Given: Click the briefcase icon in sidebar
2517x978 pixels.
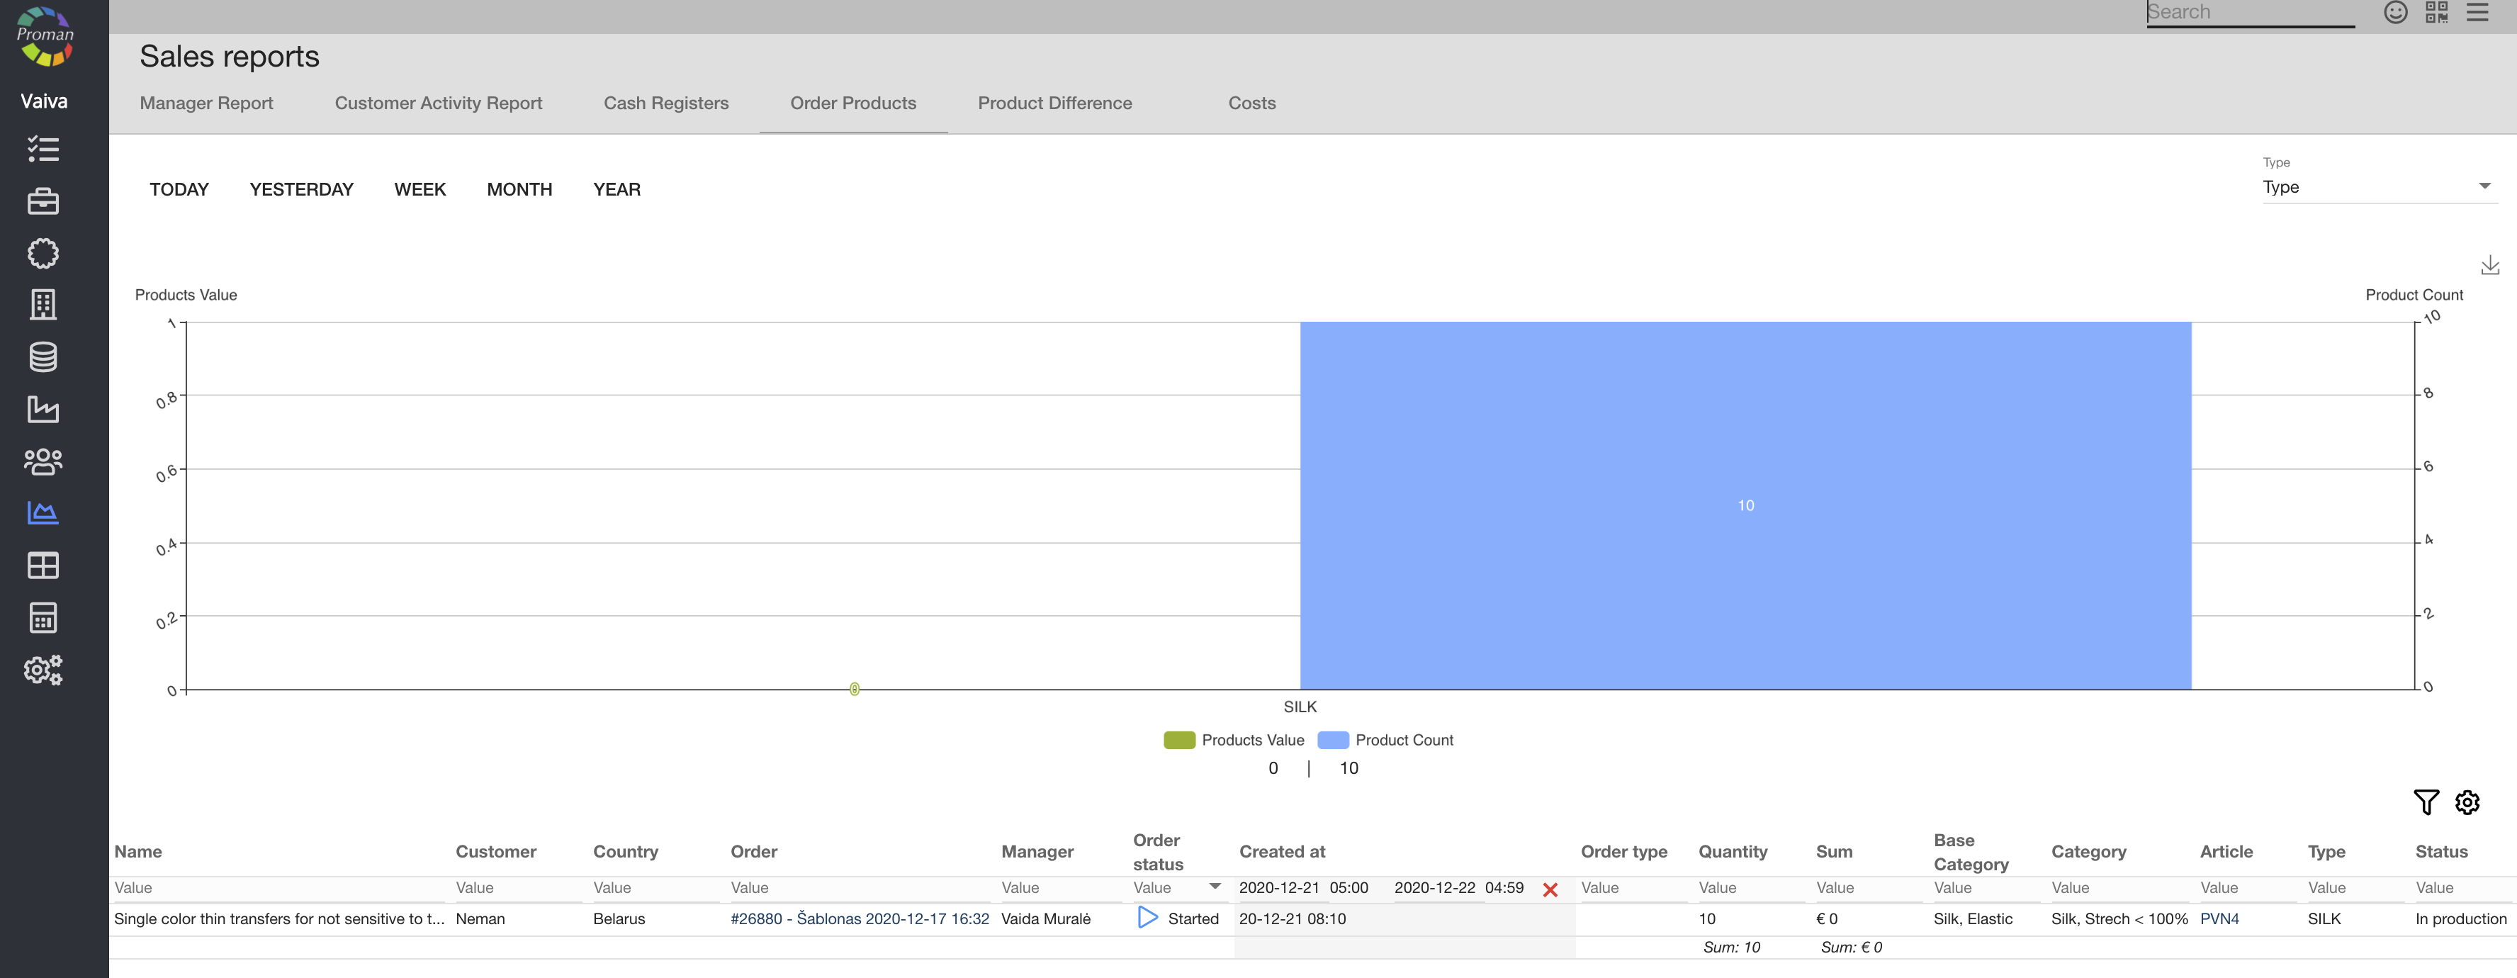Looking at the screenshot, I should click(43, 201).
